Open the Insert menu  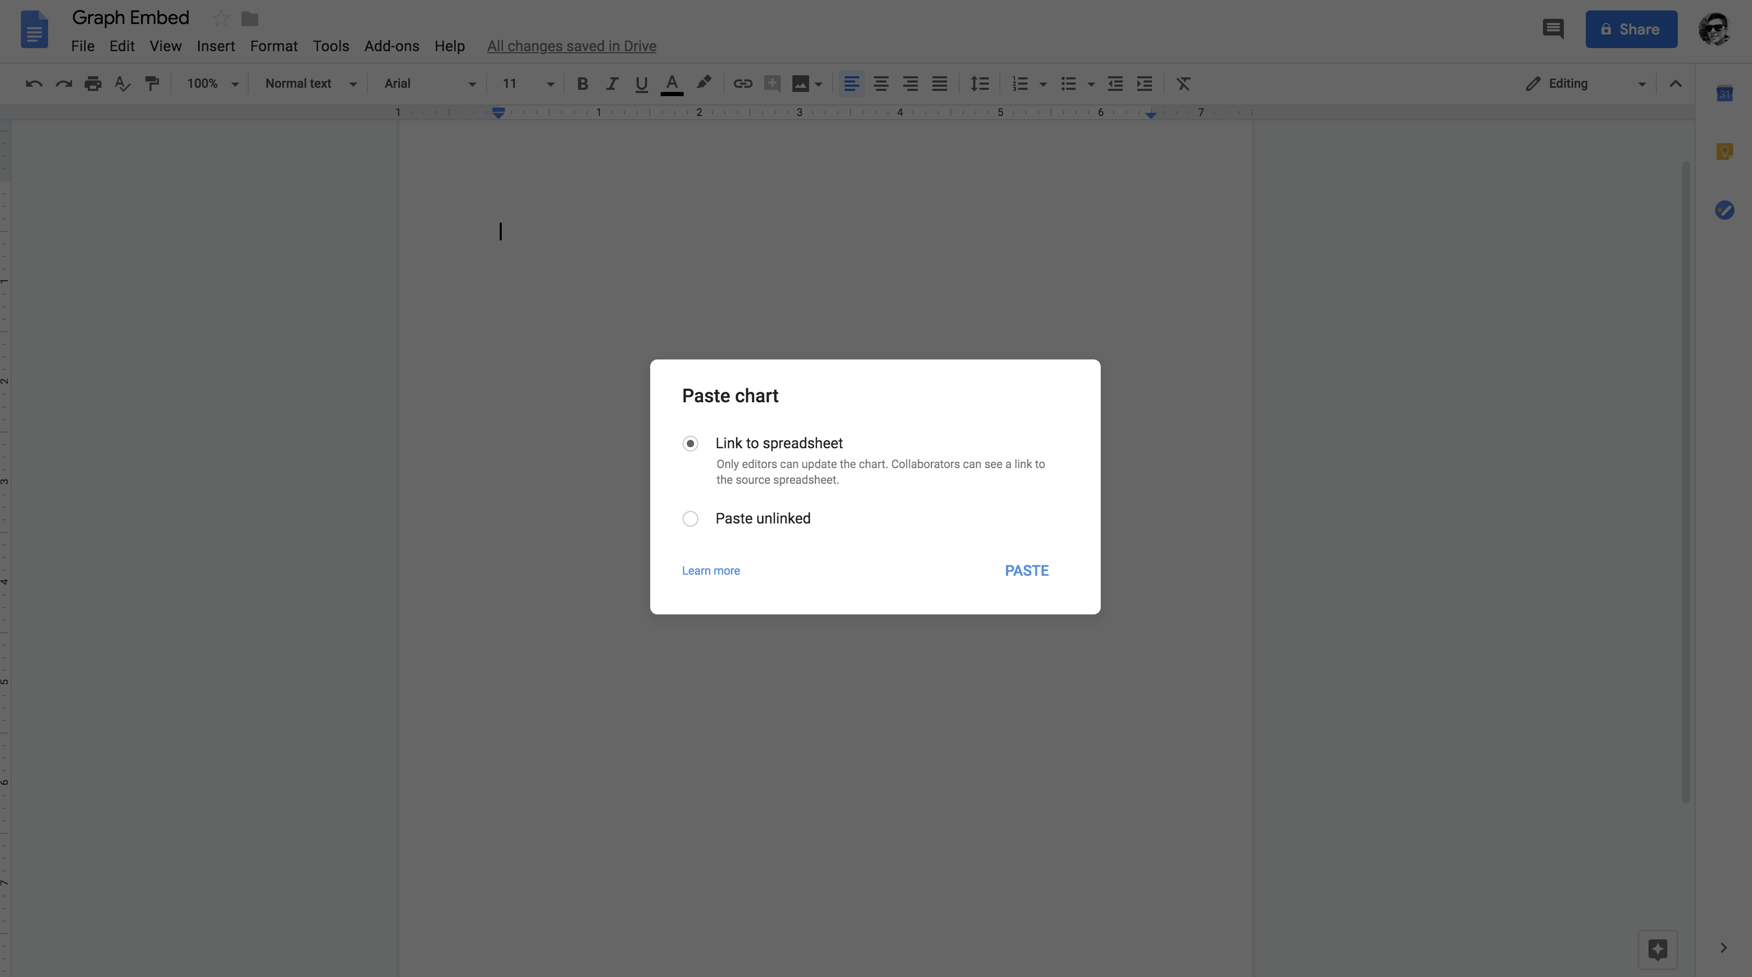tap(215, 46)
